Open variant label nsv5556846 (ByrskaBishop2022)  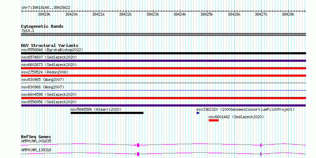point(52,50)
